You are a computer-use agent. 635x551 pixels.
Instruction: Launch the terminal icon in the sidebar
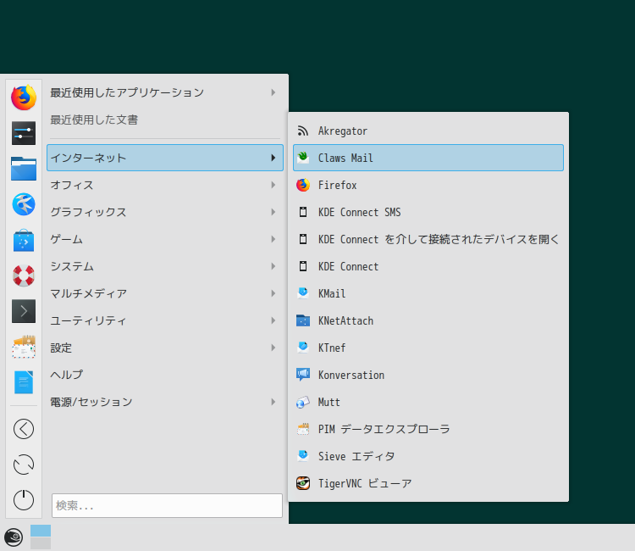[24, 311]
